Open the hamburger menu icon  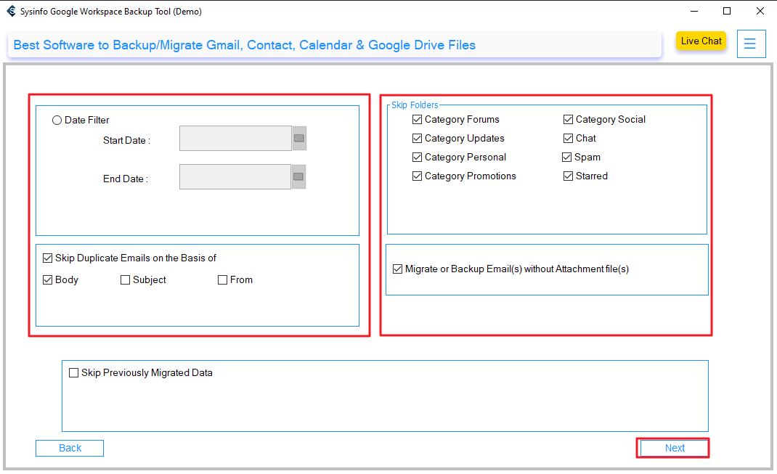pos(751,44)
